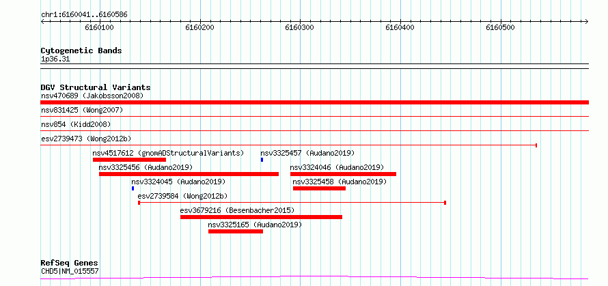Open the nsv3324045 (Audano2019) label
The image size is (608, 286).
[178, 182]
